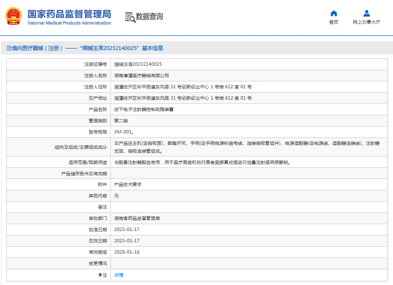Click the breadcrumb 境内医疗器械（注册） heading
Image resolution: width=393 pixels, height=285 pixels.
(x=37, y=48)
